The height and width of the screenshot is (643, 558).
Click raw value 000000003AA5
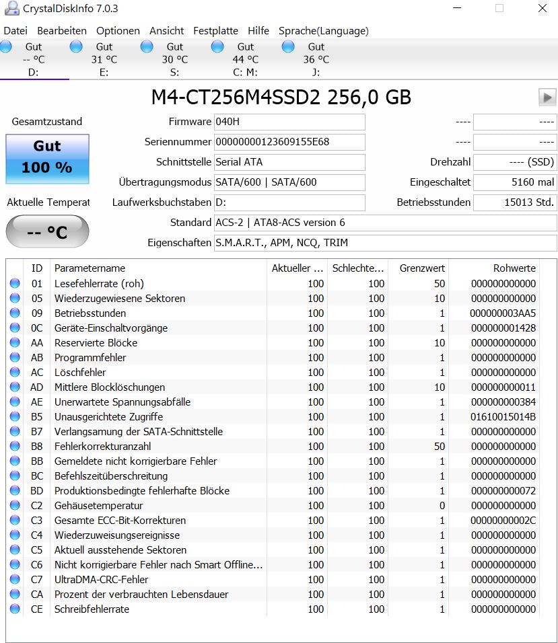pos(503,313)
